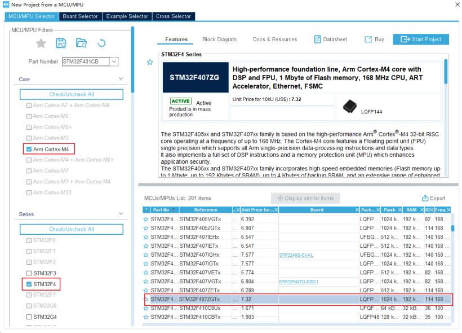Check Arm Cortex-M3 core filter
The image size is (462, 333).
pyautogui.click(x=29, y=138)
